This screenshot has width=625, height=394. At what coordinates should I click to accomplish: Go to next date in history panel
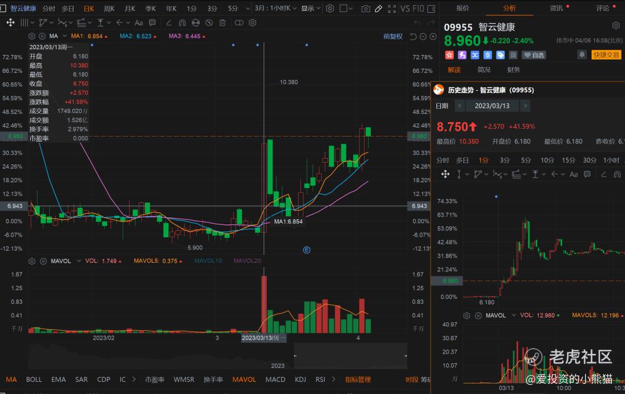tap(525, 106)
